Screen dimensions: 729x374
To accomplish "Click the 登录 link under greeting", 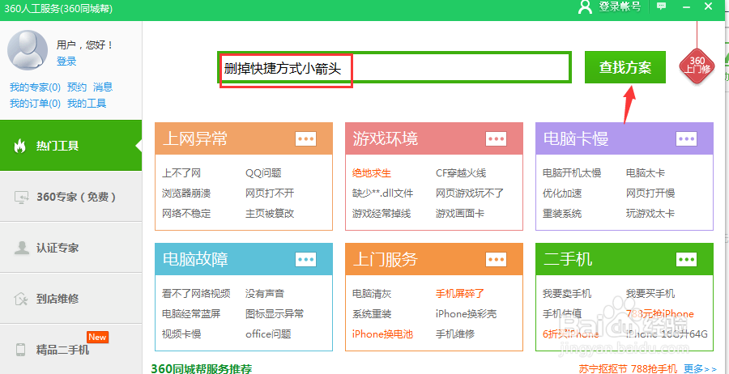I will (66, 62).
